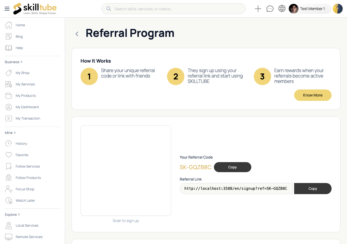Viewport: 347px width, 244px height.
Task: Click the Local Services pin icon
Action: point(9,225)
